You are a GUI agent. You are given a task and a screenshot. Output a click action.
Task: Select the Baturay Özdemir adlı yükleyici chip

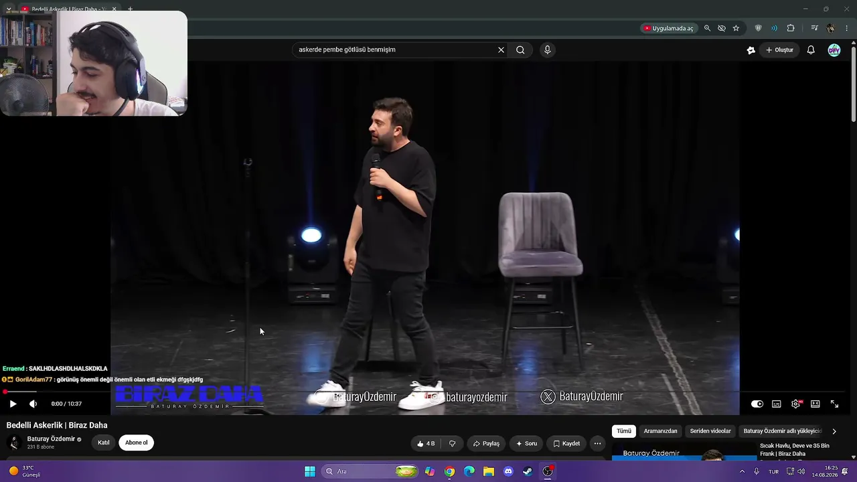tap(782, 431)
